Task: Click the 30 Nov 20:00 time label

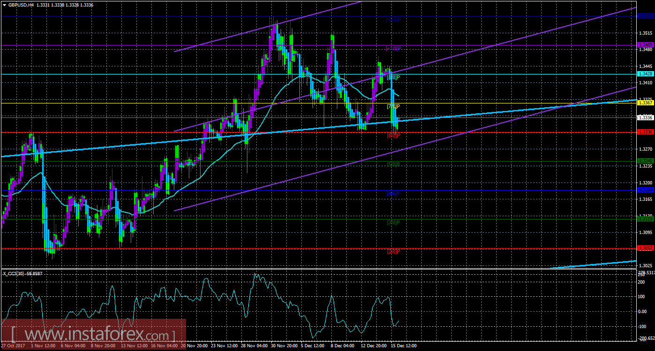Action: [x=284, y=346]
